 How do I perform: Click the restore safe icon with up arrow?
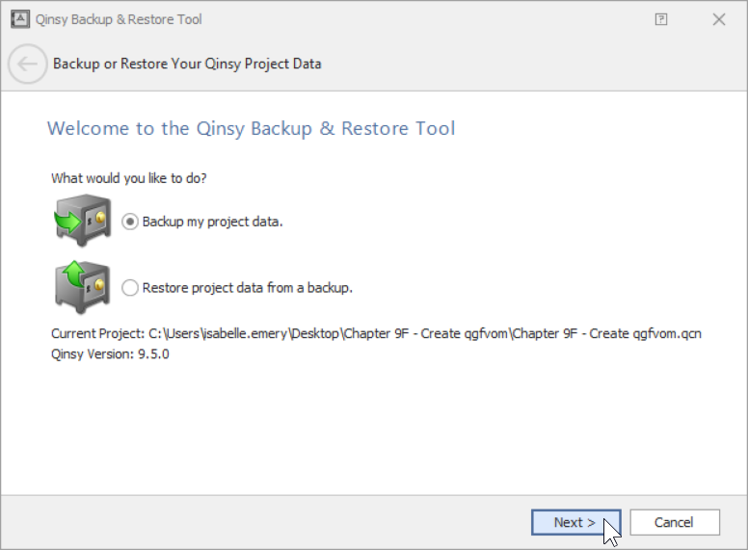pyautogui.click(x=83, y=287)
